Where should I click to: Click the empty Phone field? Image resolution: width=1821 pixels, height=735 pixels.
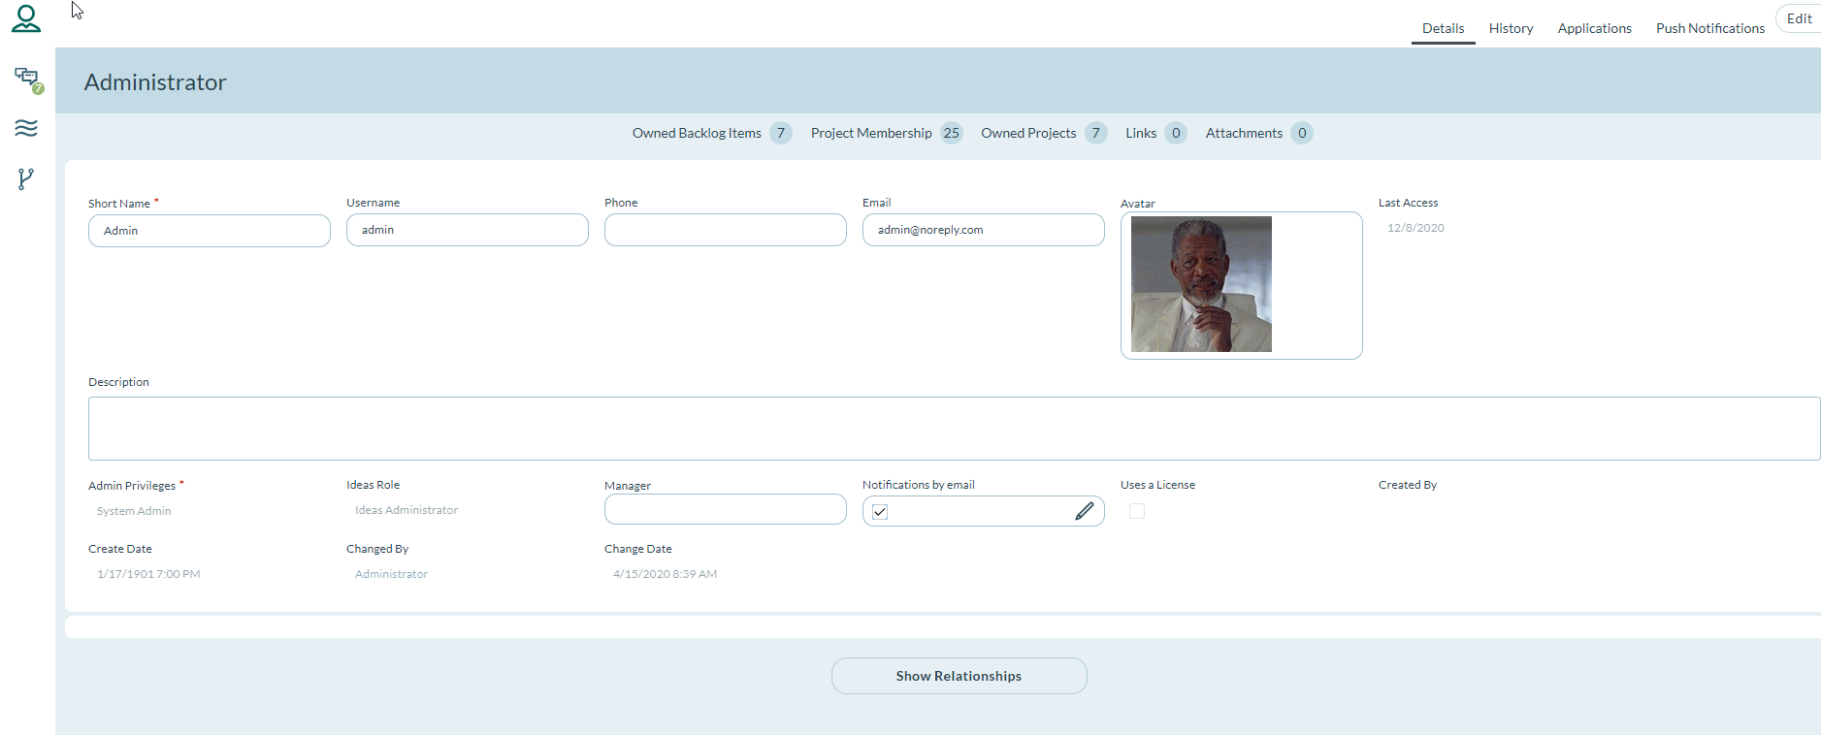[726, 230]
